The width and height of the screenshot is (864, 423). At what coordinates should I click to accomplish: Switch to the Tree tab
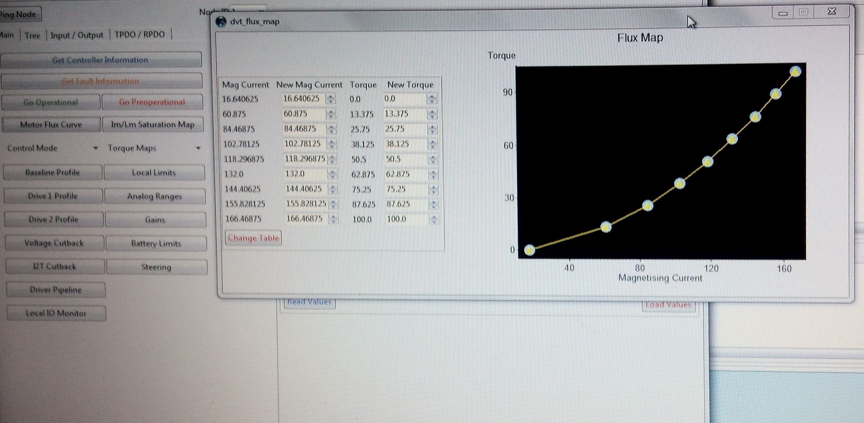[32, 36]
